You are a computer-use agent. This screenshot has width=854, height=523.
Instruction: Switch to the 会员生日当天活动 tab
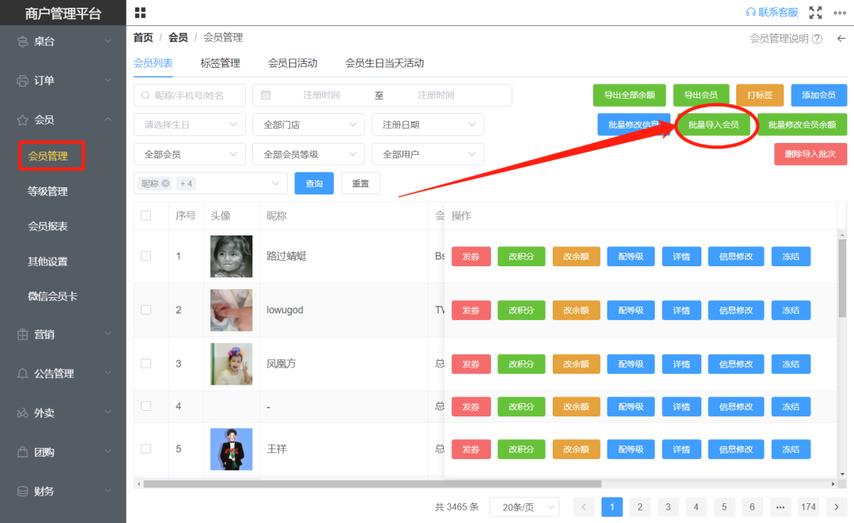point(384,63)
